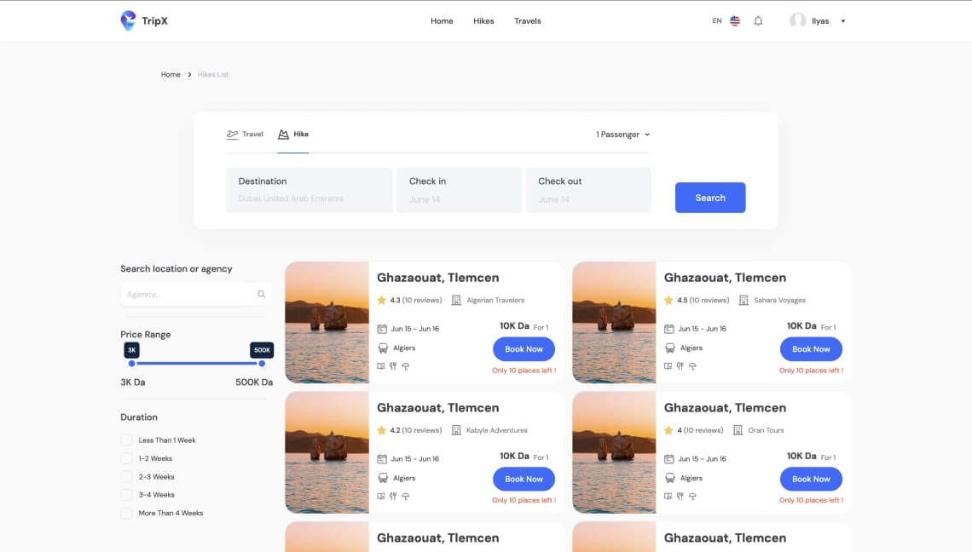The image size is (972, 552).
Task: Book Now on the Algerian Travelers hike
Action: pos(524,348)
